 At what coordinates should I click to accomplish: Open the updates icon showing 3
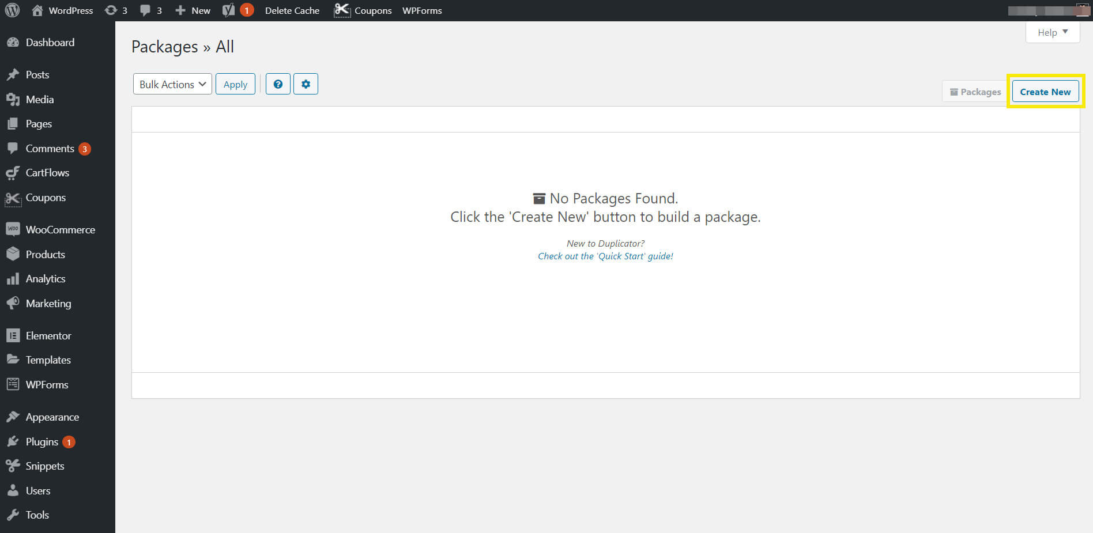tap(111, 10)
